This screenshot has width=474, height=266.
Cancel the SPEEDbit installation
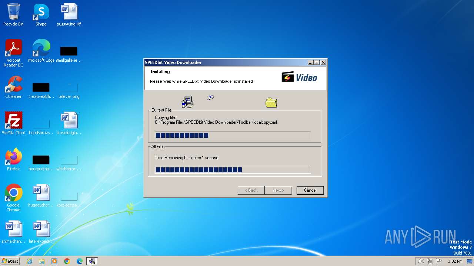coord(310,190)
